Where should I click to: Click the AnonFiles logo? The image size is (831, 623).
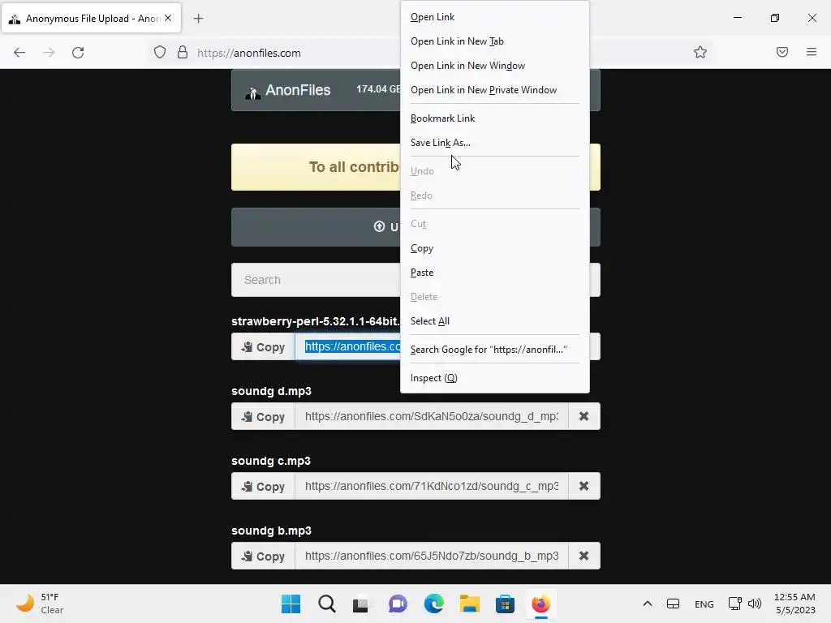(x=288, y=91)
